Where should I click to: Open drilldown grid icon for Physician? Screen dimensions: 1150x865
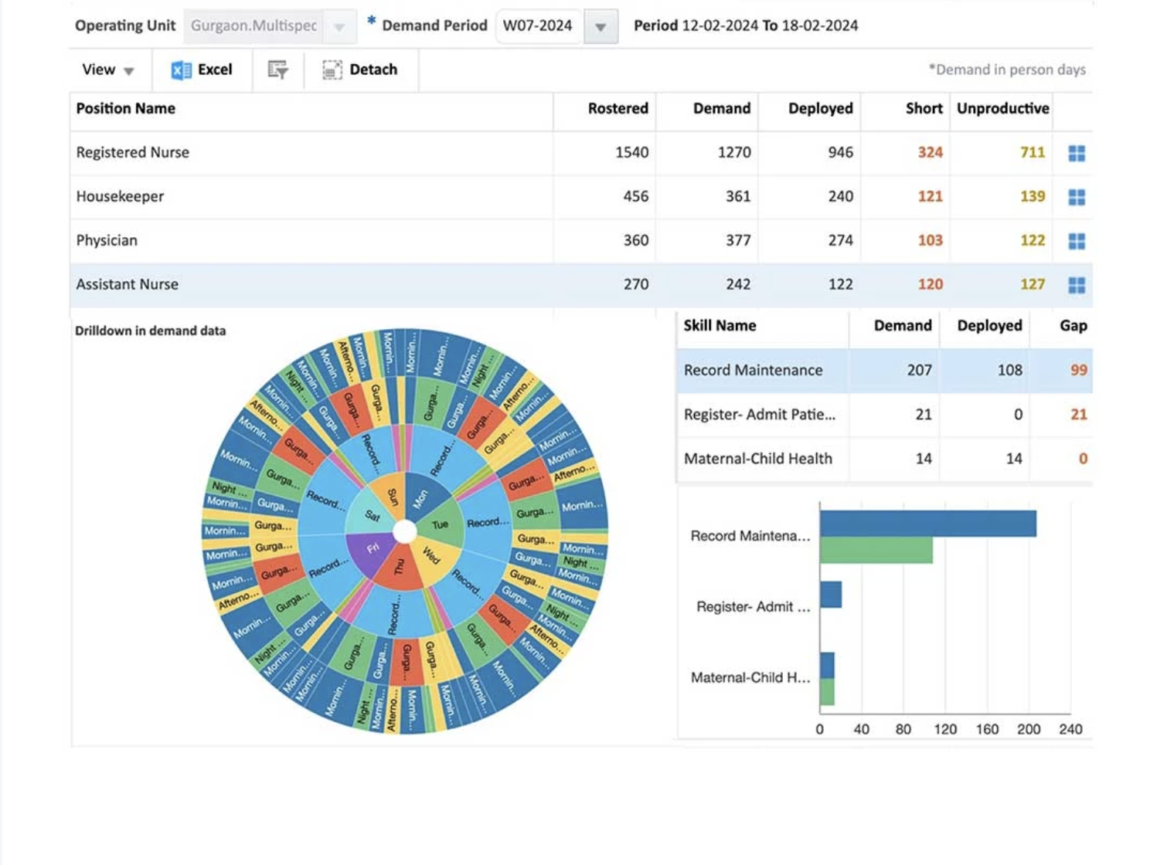pos(1077,241)
